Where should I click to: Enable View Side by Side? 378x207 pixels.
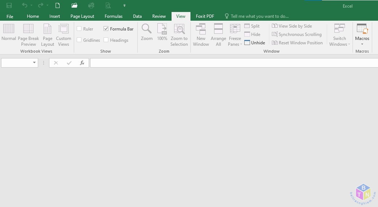point(292,26)
